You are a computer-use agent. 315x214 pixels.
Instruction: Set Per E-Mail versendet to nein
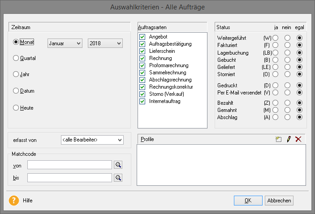(x=287, y=93)
